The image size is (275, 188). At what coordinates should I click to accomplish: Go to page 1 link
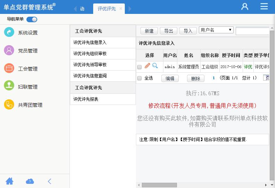(213, 78)
